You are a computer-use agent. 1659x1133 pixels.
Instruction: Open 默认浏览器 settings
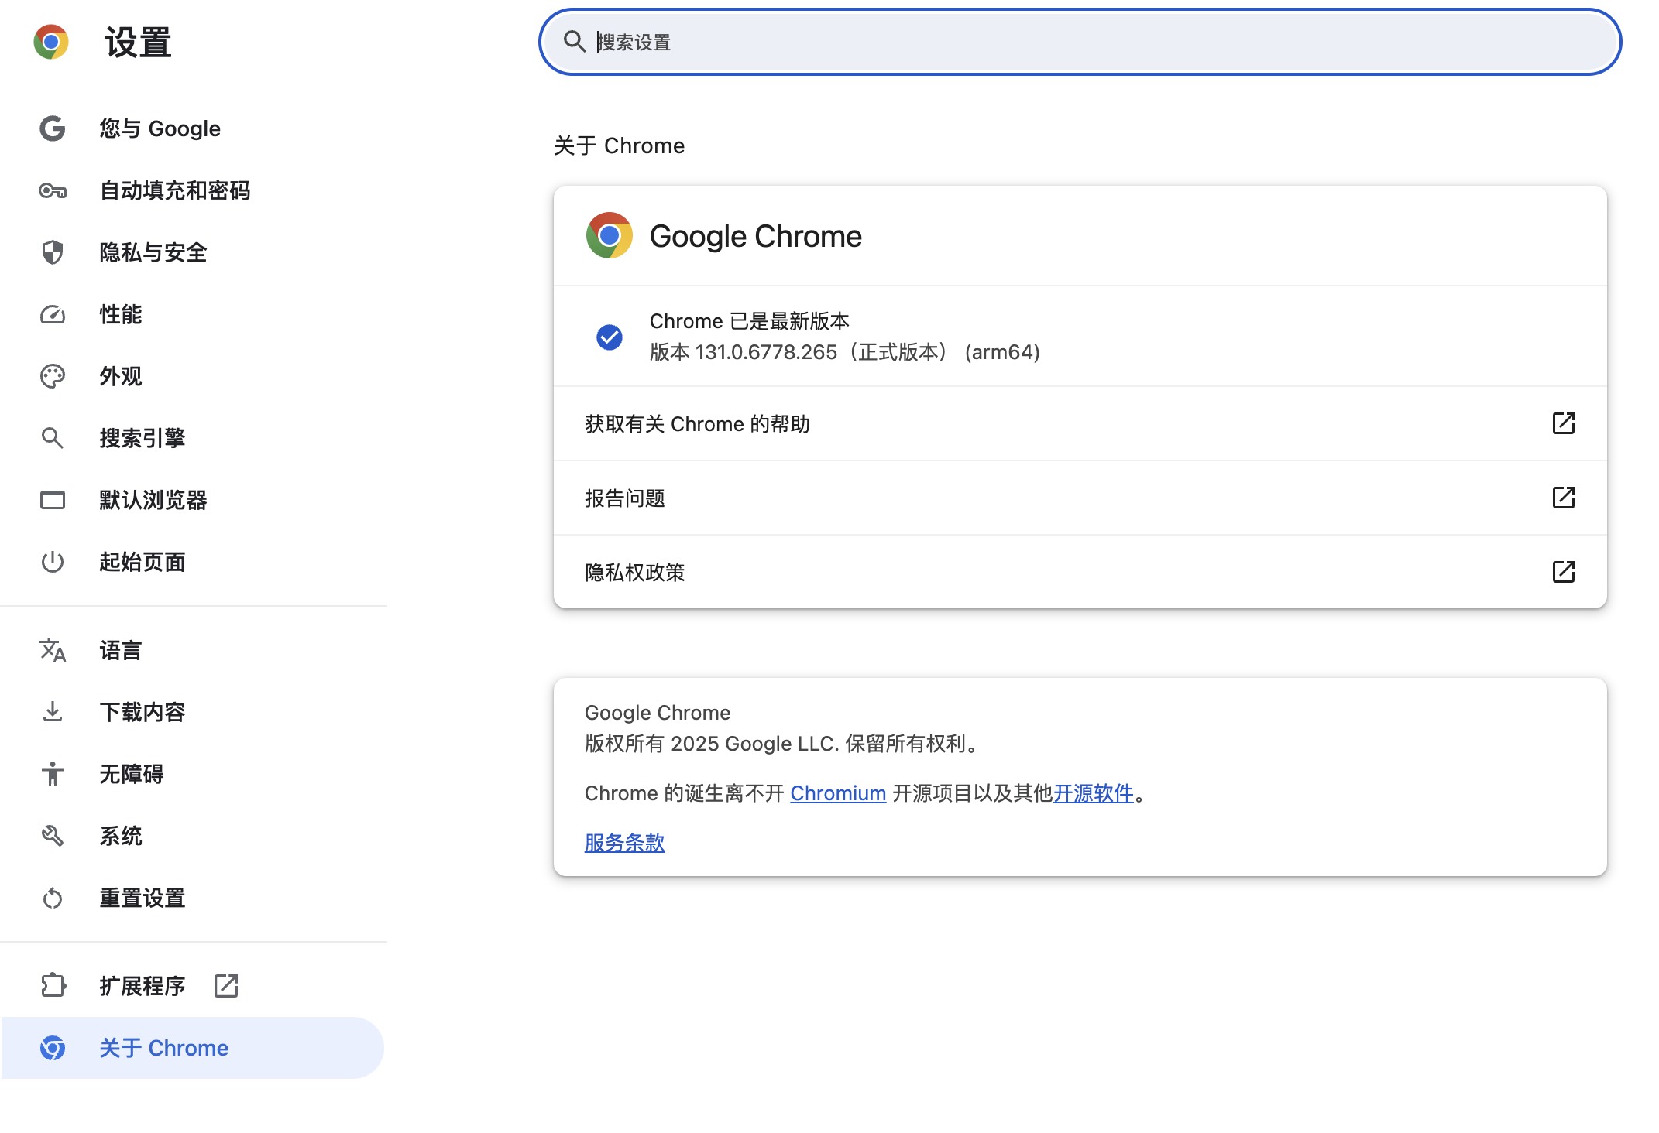pos(193,500)
